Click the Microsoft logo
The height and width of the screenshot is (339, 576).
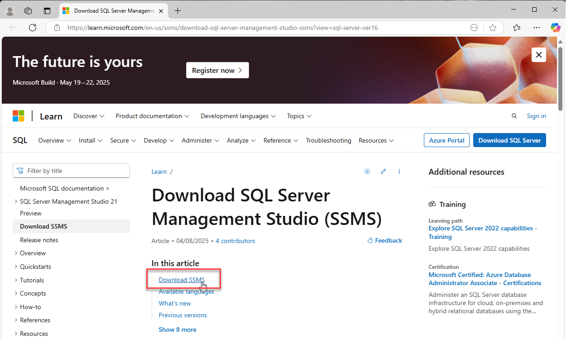(19, 116)
